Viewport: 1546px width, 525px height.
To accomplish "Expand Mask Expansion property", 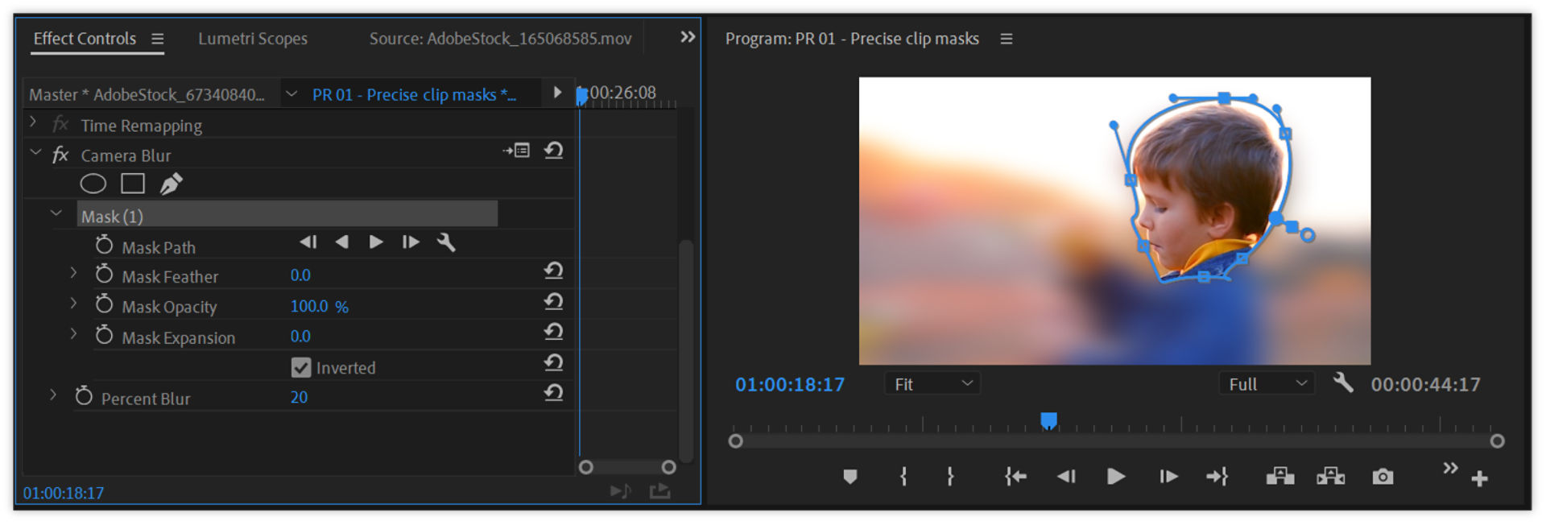I will tap(73, 333).
